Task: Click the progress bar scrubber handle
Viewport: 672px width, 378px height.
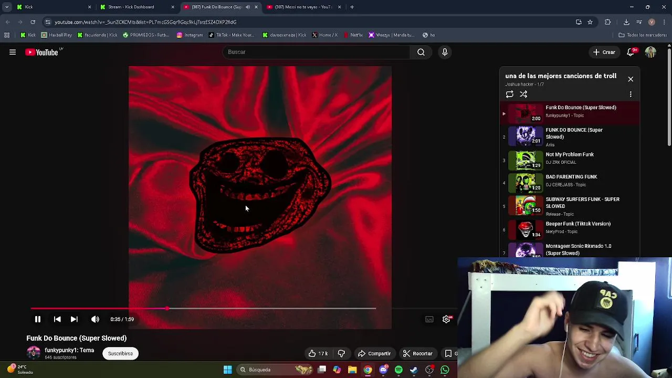Action: coord(167,309)
